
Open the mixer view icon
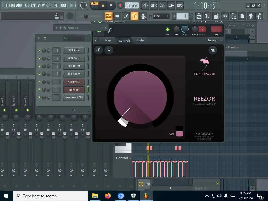click(225, 16)
